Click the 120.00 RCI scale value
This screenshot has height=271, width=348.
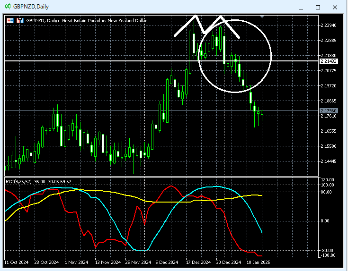(x=327, y=179)
